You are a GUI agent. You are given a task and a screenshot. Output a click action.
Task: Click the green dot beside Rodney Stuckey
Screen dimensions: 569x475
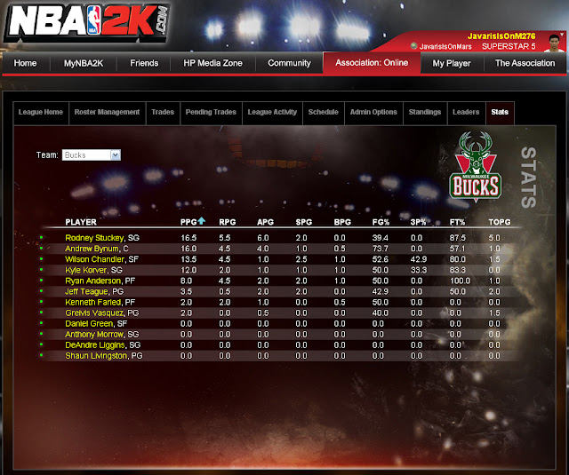click(x=42, y=237)
